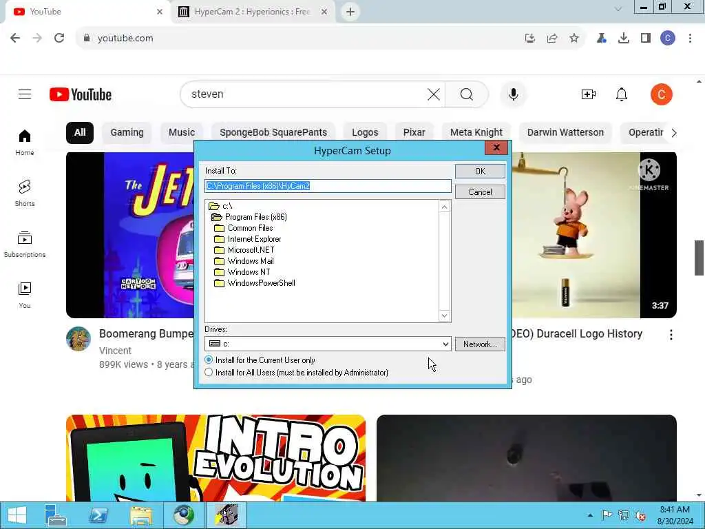Open the Network... drive options
705x529 pixels.
480,344
